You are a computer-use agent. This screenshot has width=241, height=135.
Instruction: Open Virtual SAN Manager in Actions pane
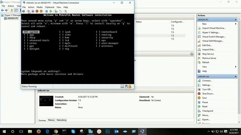(213, 41)
